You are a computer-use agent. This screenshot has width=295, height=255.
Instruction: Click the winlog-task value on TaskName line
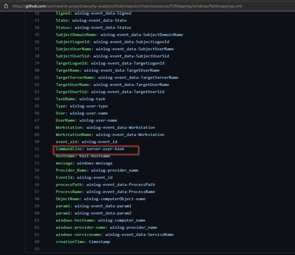tap(92, 99)
